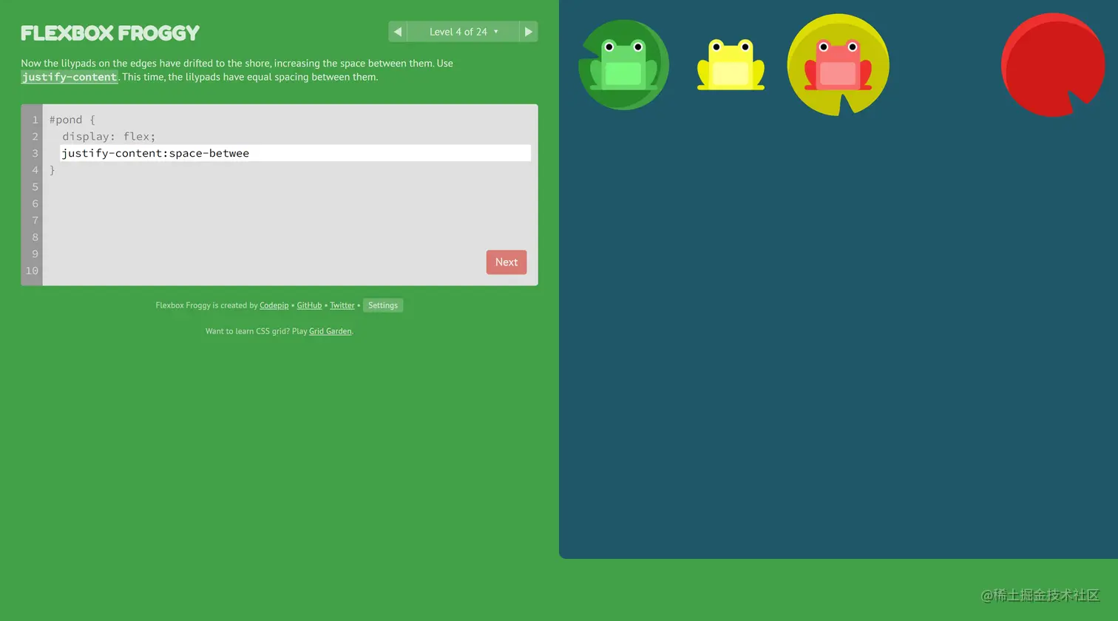Open the Twitter link
Image resolution: width=1118 pixels, height=621 pixels.
(x=342, y=305)
